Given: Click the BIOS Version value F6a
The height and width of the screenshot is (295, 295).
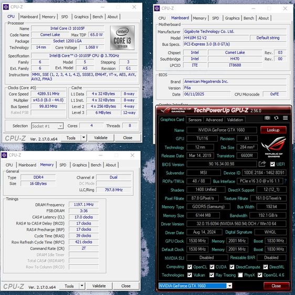Looking at the screenshot, I should pyautogui.click(x=235, y=88).
